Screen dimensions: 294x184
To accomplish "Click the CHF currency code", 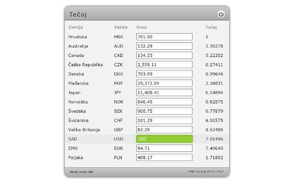I will (x=118, y=121).
